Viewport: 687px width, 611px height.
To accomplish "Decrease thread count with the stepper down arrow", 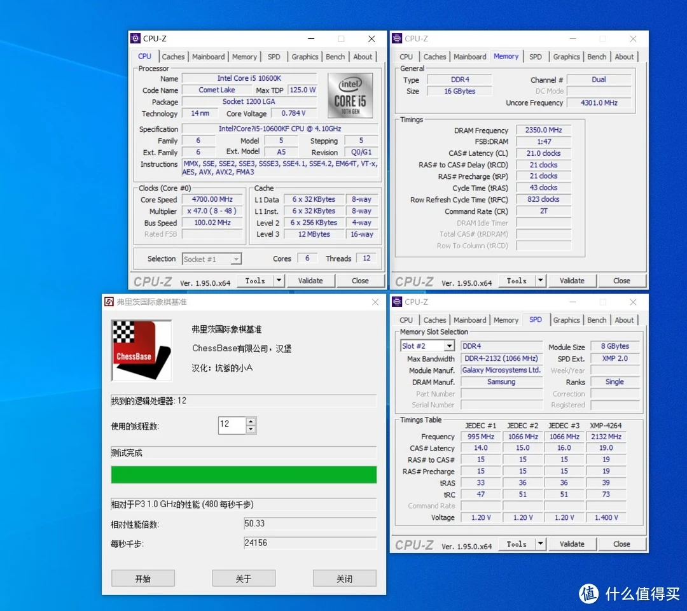I will [251, 429].
